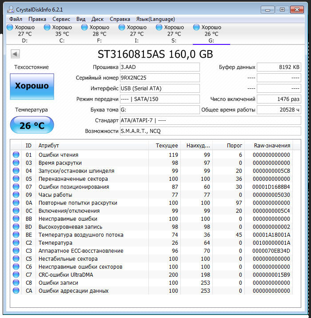Click Возможности field S.M.A.R.T., NCQ

click(x=211, y=131)
